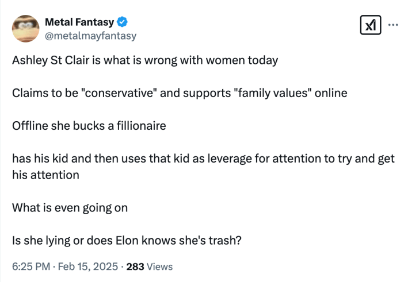Click the Metal Fantasy profile avatar
Image resolution: width=408 pixels, height=282 pixels.
26,29
